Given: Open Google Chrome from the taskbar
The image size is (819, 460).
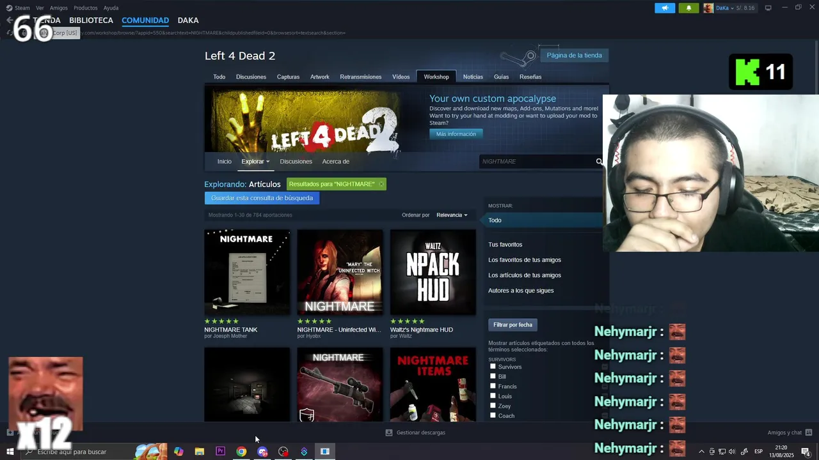Looking at the screenshot, I should (x=241, y=452).
